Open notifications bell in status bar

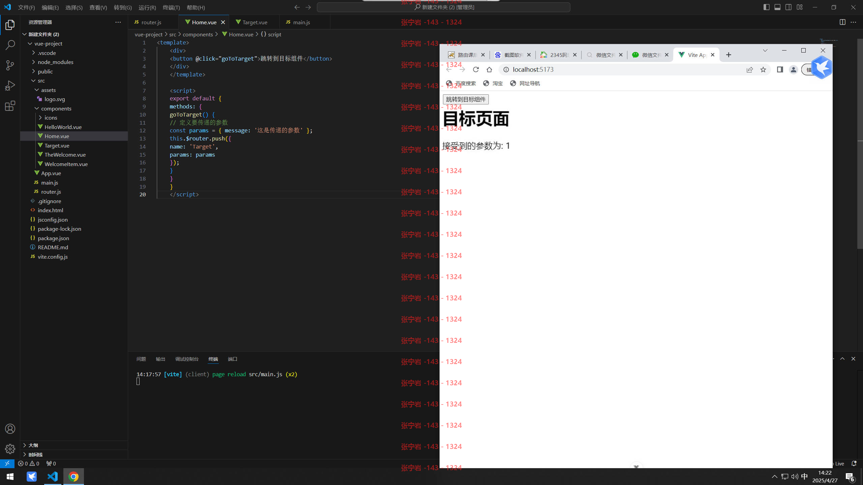click(854, 463)
